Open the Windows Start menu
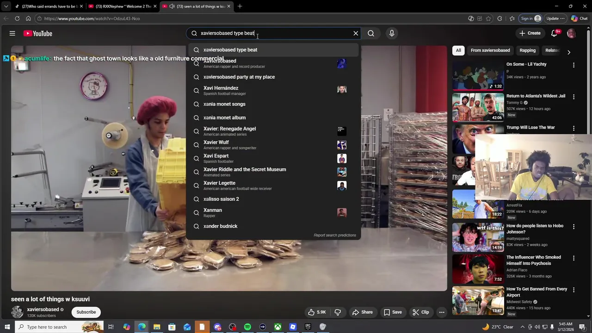The width and height of the screenshot is (592, 333). point(6,327)
